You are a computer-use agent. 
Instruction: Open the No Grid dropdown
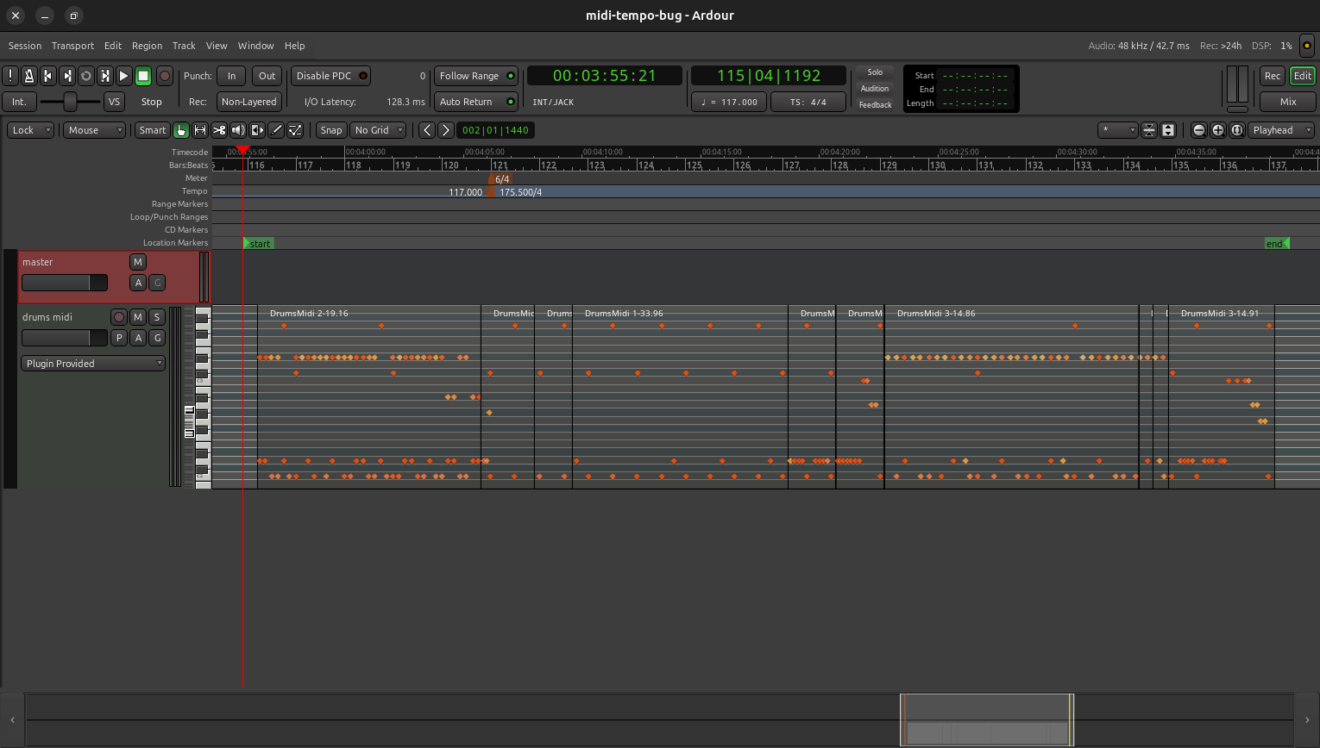coord(379,130)
